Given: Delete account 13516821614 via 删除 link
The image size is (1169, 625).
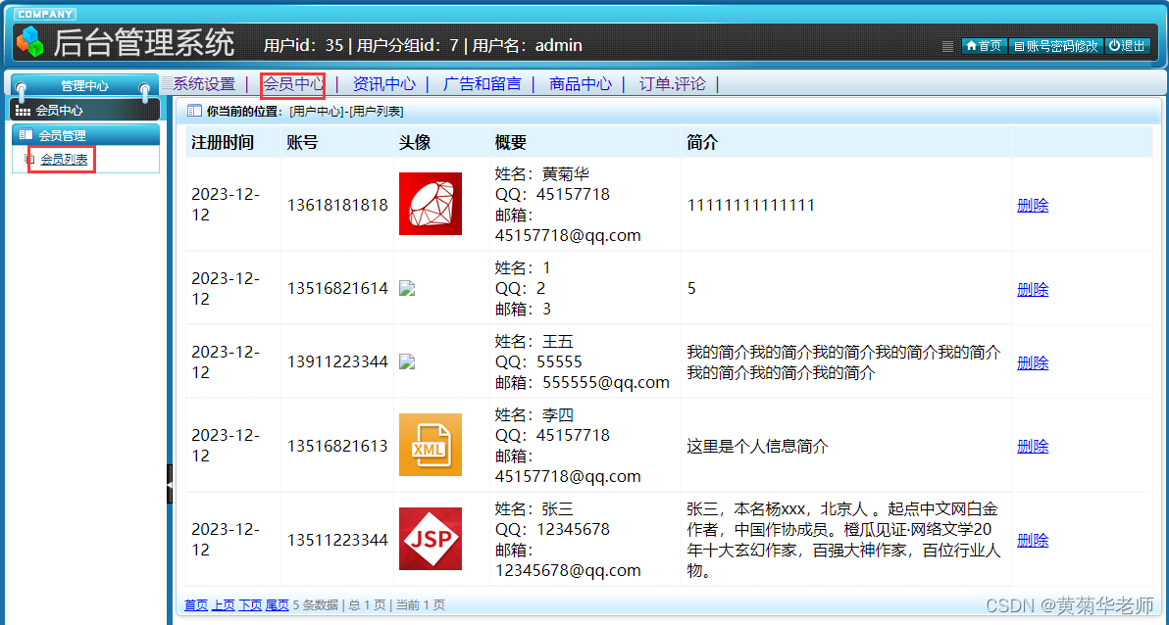Looking at the screenshot, I should (1033, 289).
